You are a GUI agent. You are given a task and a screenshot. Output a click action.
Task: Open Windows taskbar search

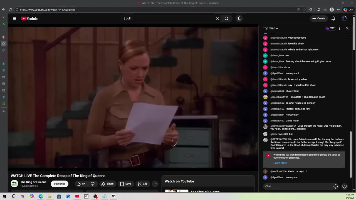pyautogui.click(x=13, y=196)
